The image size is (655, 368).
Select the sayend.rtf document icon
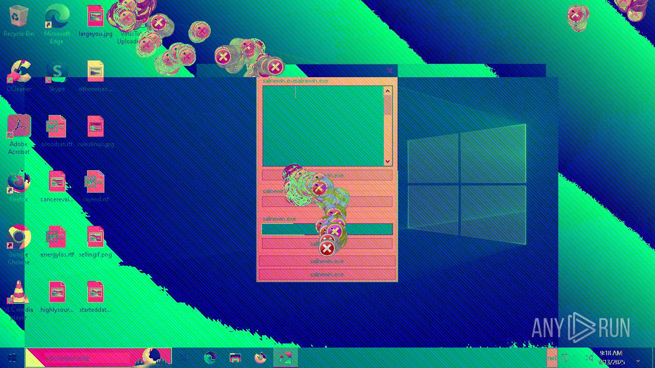coord(95,187)
